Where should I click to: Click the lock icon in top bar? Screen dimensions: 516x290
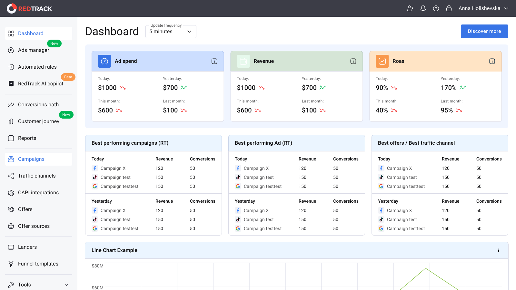pos(449,8)
